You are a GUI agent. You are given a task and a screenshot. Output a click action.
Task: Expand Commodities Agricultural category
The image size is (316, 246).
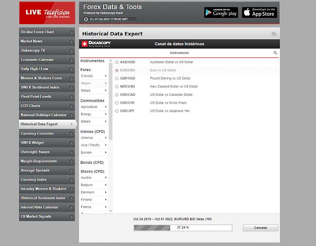click(94, 107)
